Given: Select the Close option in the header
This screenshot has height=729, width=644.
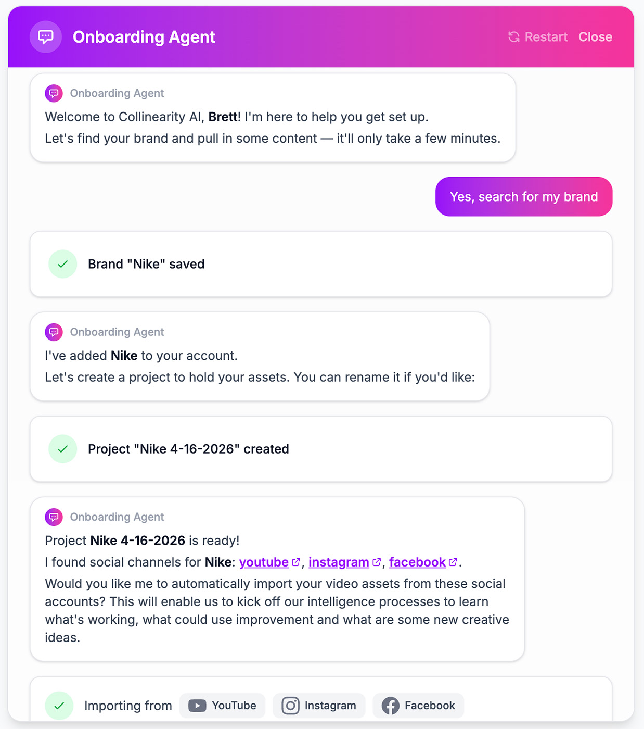Looking at the screenshot, I should (x=595, y=36).
